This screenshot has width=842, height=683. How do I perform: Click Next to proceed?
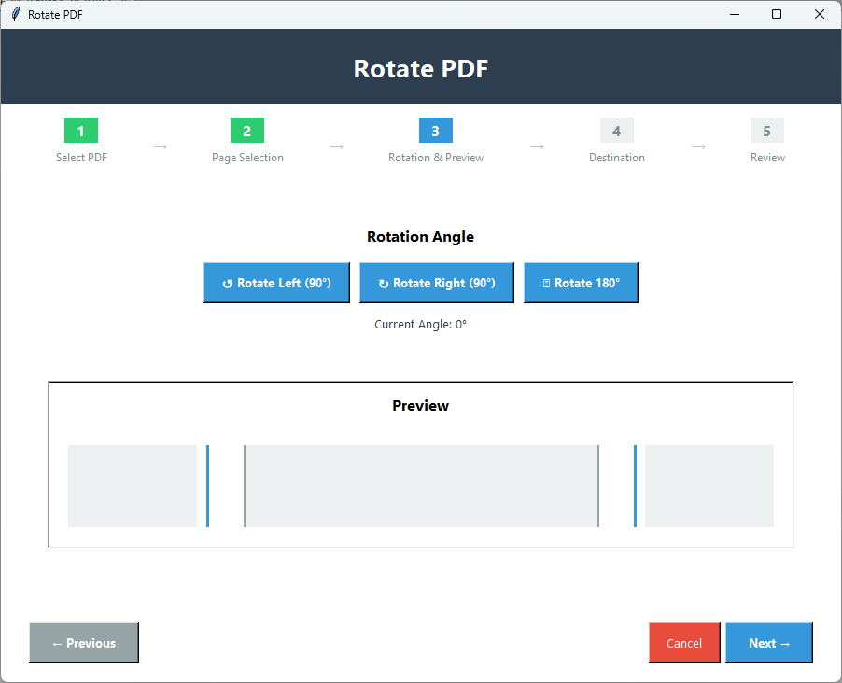[767, 642]
